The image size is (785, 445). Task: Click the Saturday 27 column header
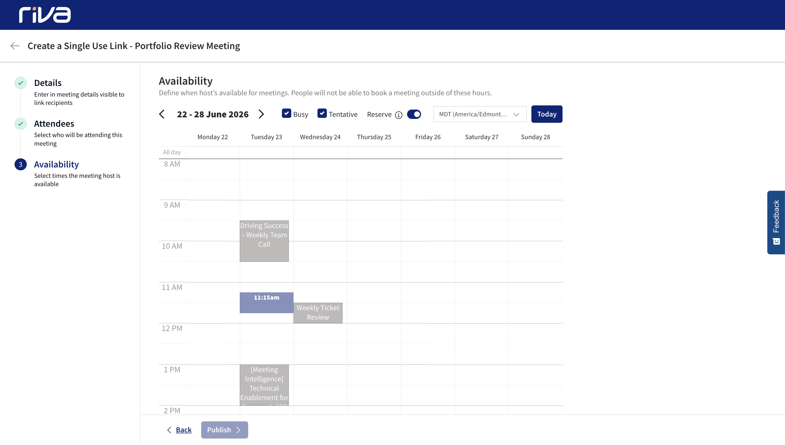(482, 137)
